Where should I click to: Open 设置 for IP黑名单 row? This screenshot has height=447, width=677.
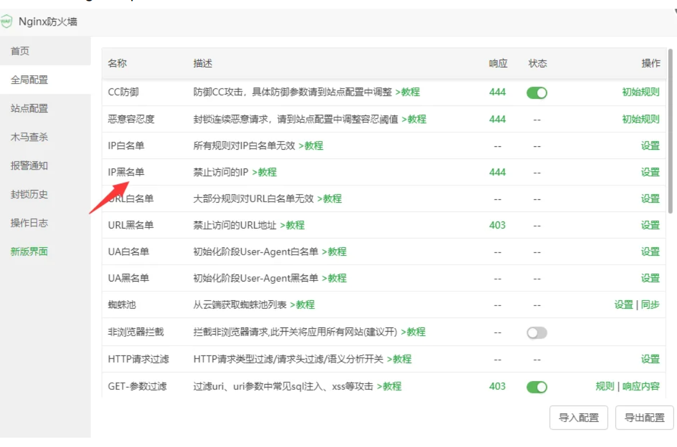[x=650, y=172]
